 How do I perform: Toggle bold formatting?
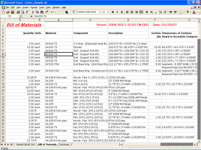coord(113,12)
